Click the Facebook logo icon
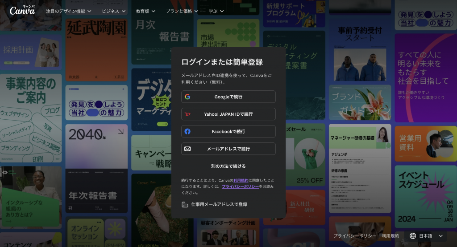 187,132
